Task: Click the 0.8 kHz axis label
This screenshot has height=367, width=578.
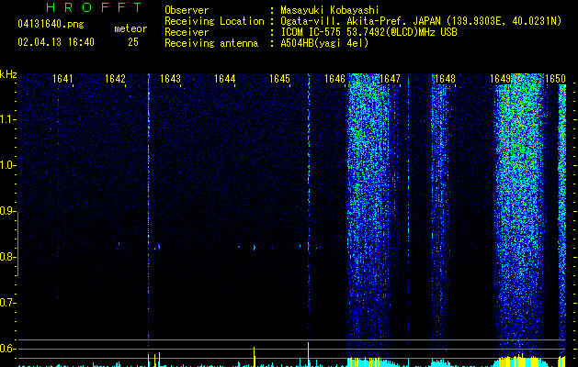Action: (x=7, y=257)
